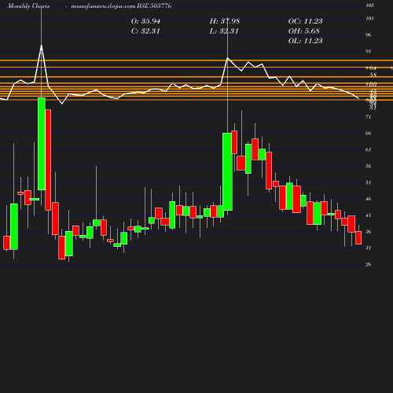Click the 66 price axis label

369,134
